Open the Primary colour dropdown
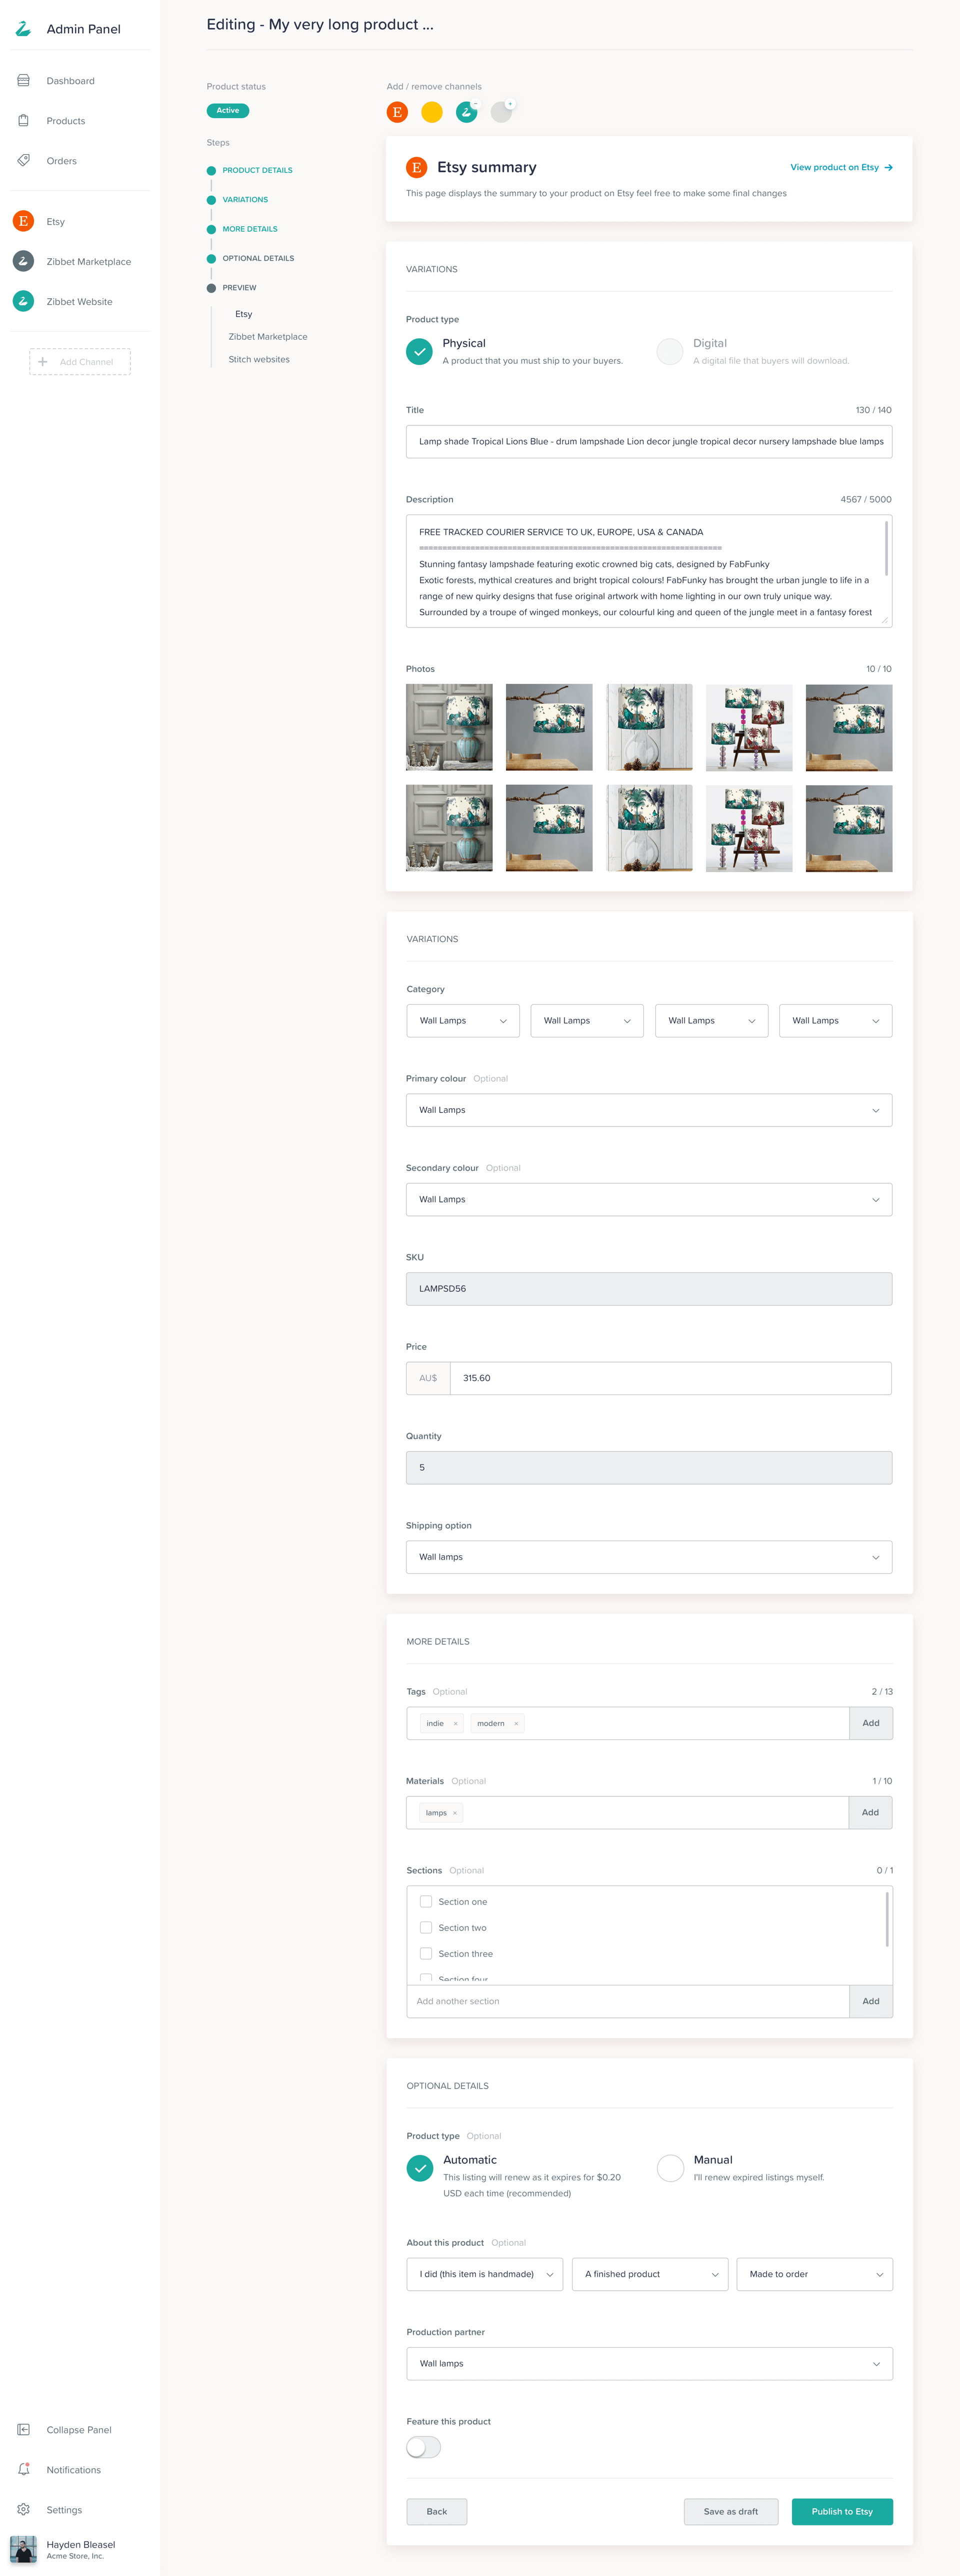Viewport: 960px width, 2576px height. (x=648, y=1110)
